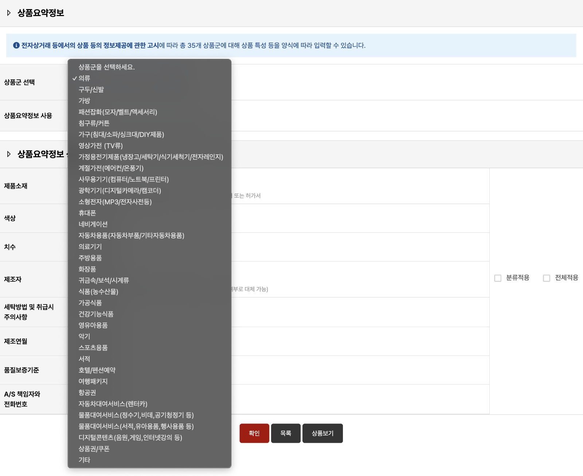This screenshot has width=583, height=476.
Task: Select 스포츠용품 option
Action: [x=149, y=348]
